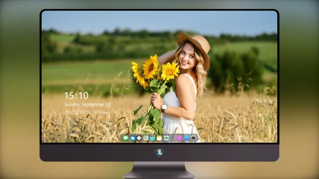Open the Finder-style icon in dock
The width and height of the screenshot is (319, 179).
(146, 138)
